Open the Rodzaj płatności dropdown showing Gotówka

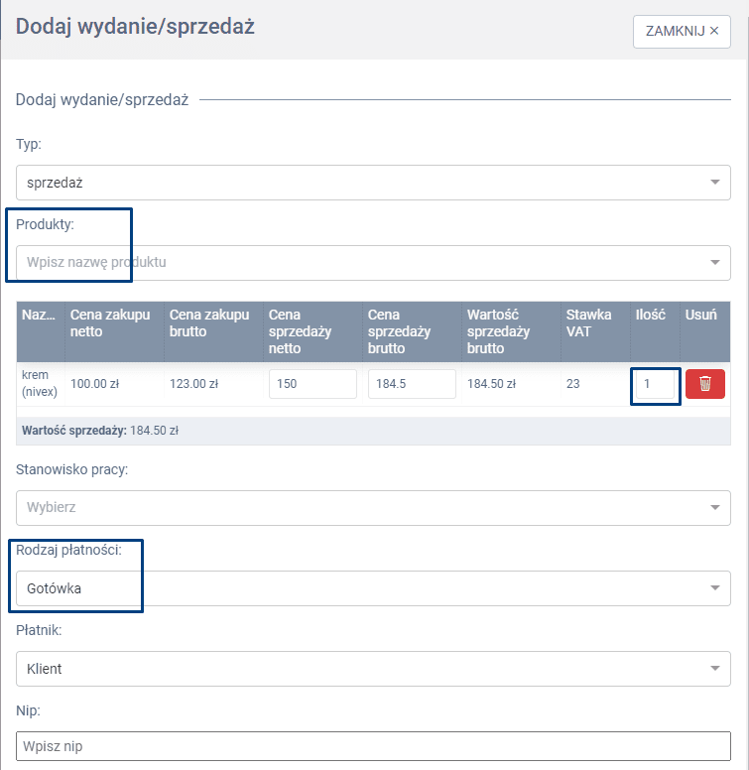(373, 588)
